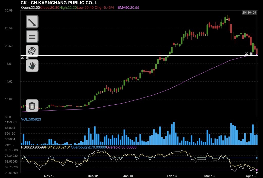263x178 pixels.
Task: Tap the blue Overbought line end dot
Action: (x=257, y=158)
